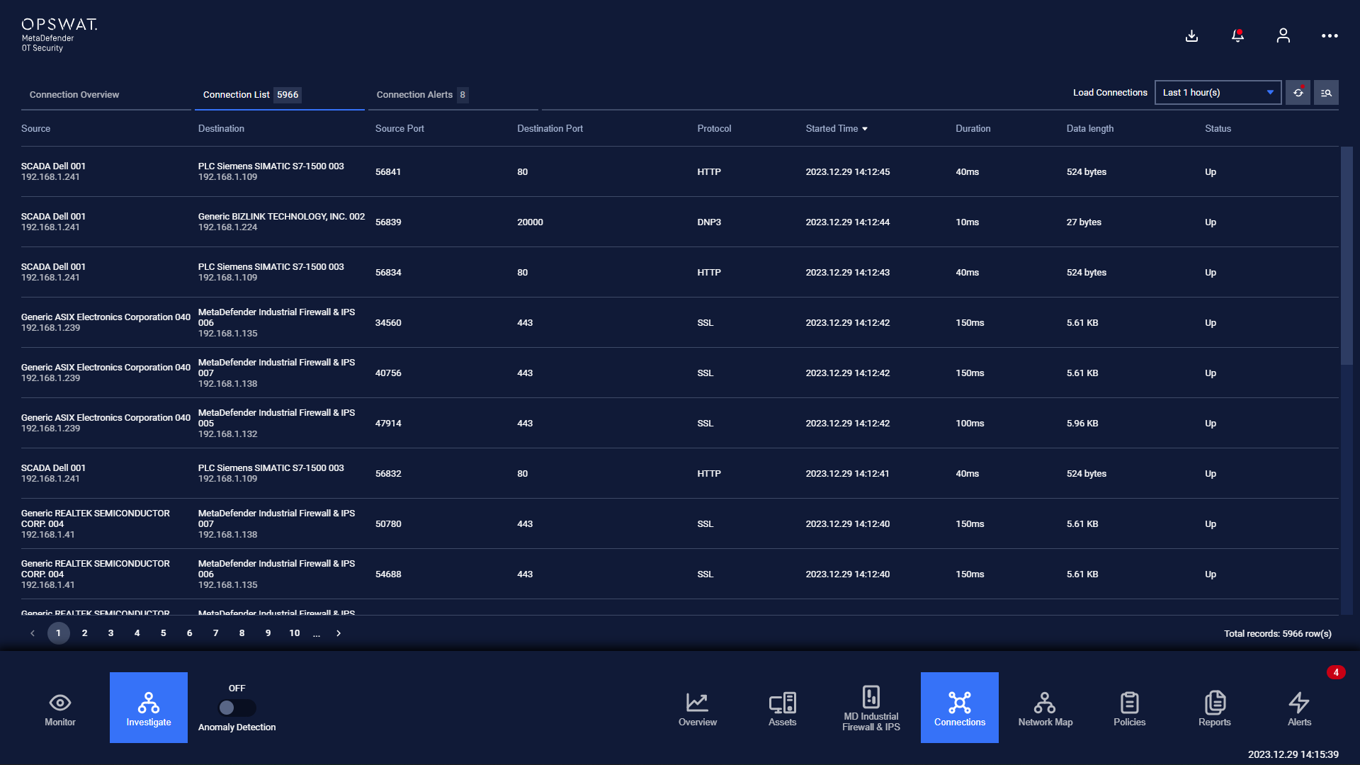Click source port 47914
Image resolution: width=1360 pixels, height=765 pixels.
click(388, 424)
